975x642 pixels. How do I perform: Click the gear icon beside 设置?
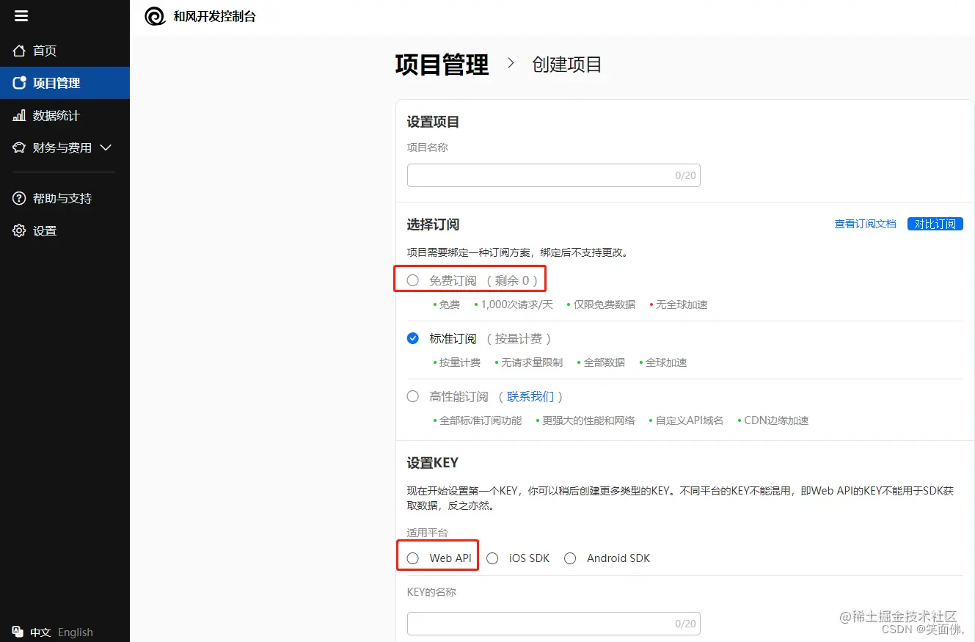[19, 230]
